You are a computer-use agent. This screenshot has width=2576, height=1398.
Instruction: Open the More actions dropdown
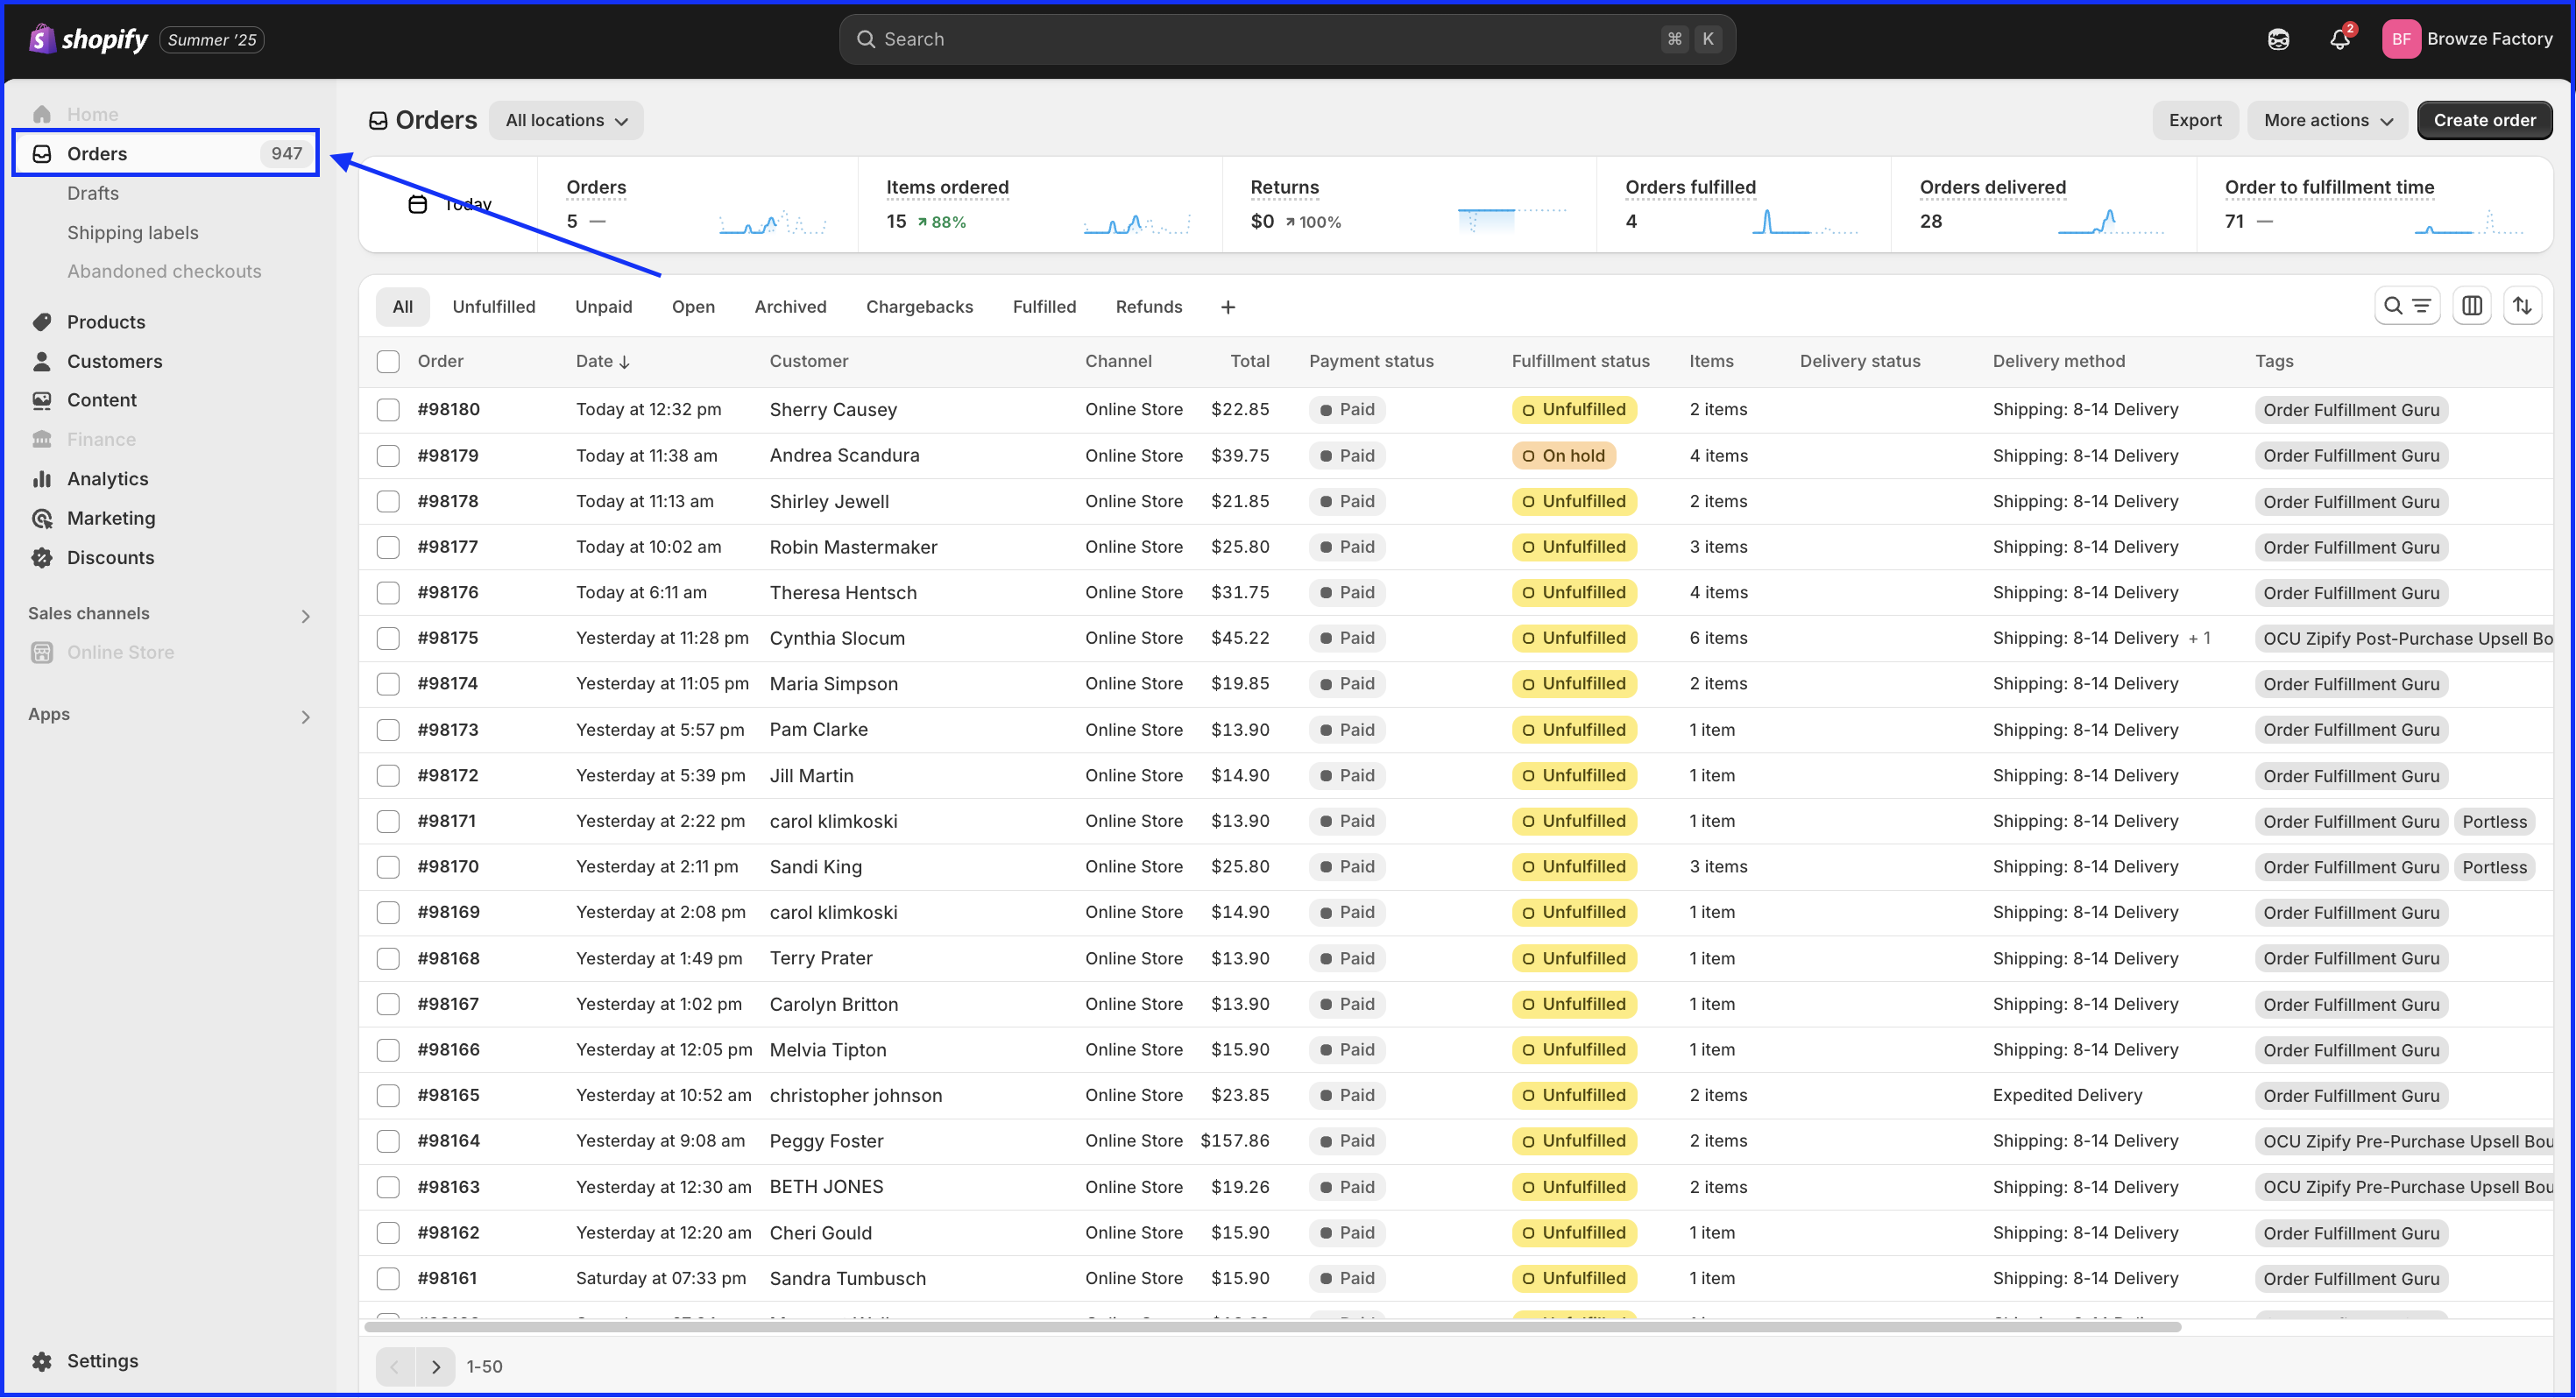(x=2328, y=120)
